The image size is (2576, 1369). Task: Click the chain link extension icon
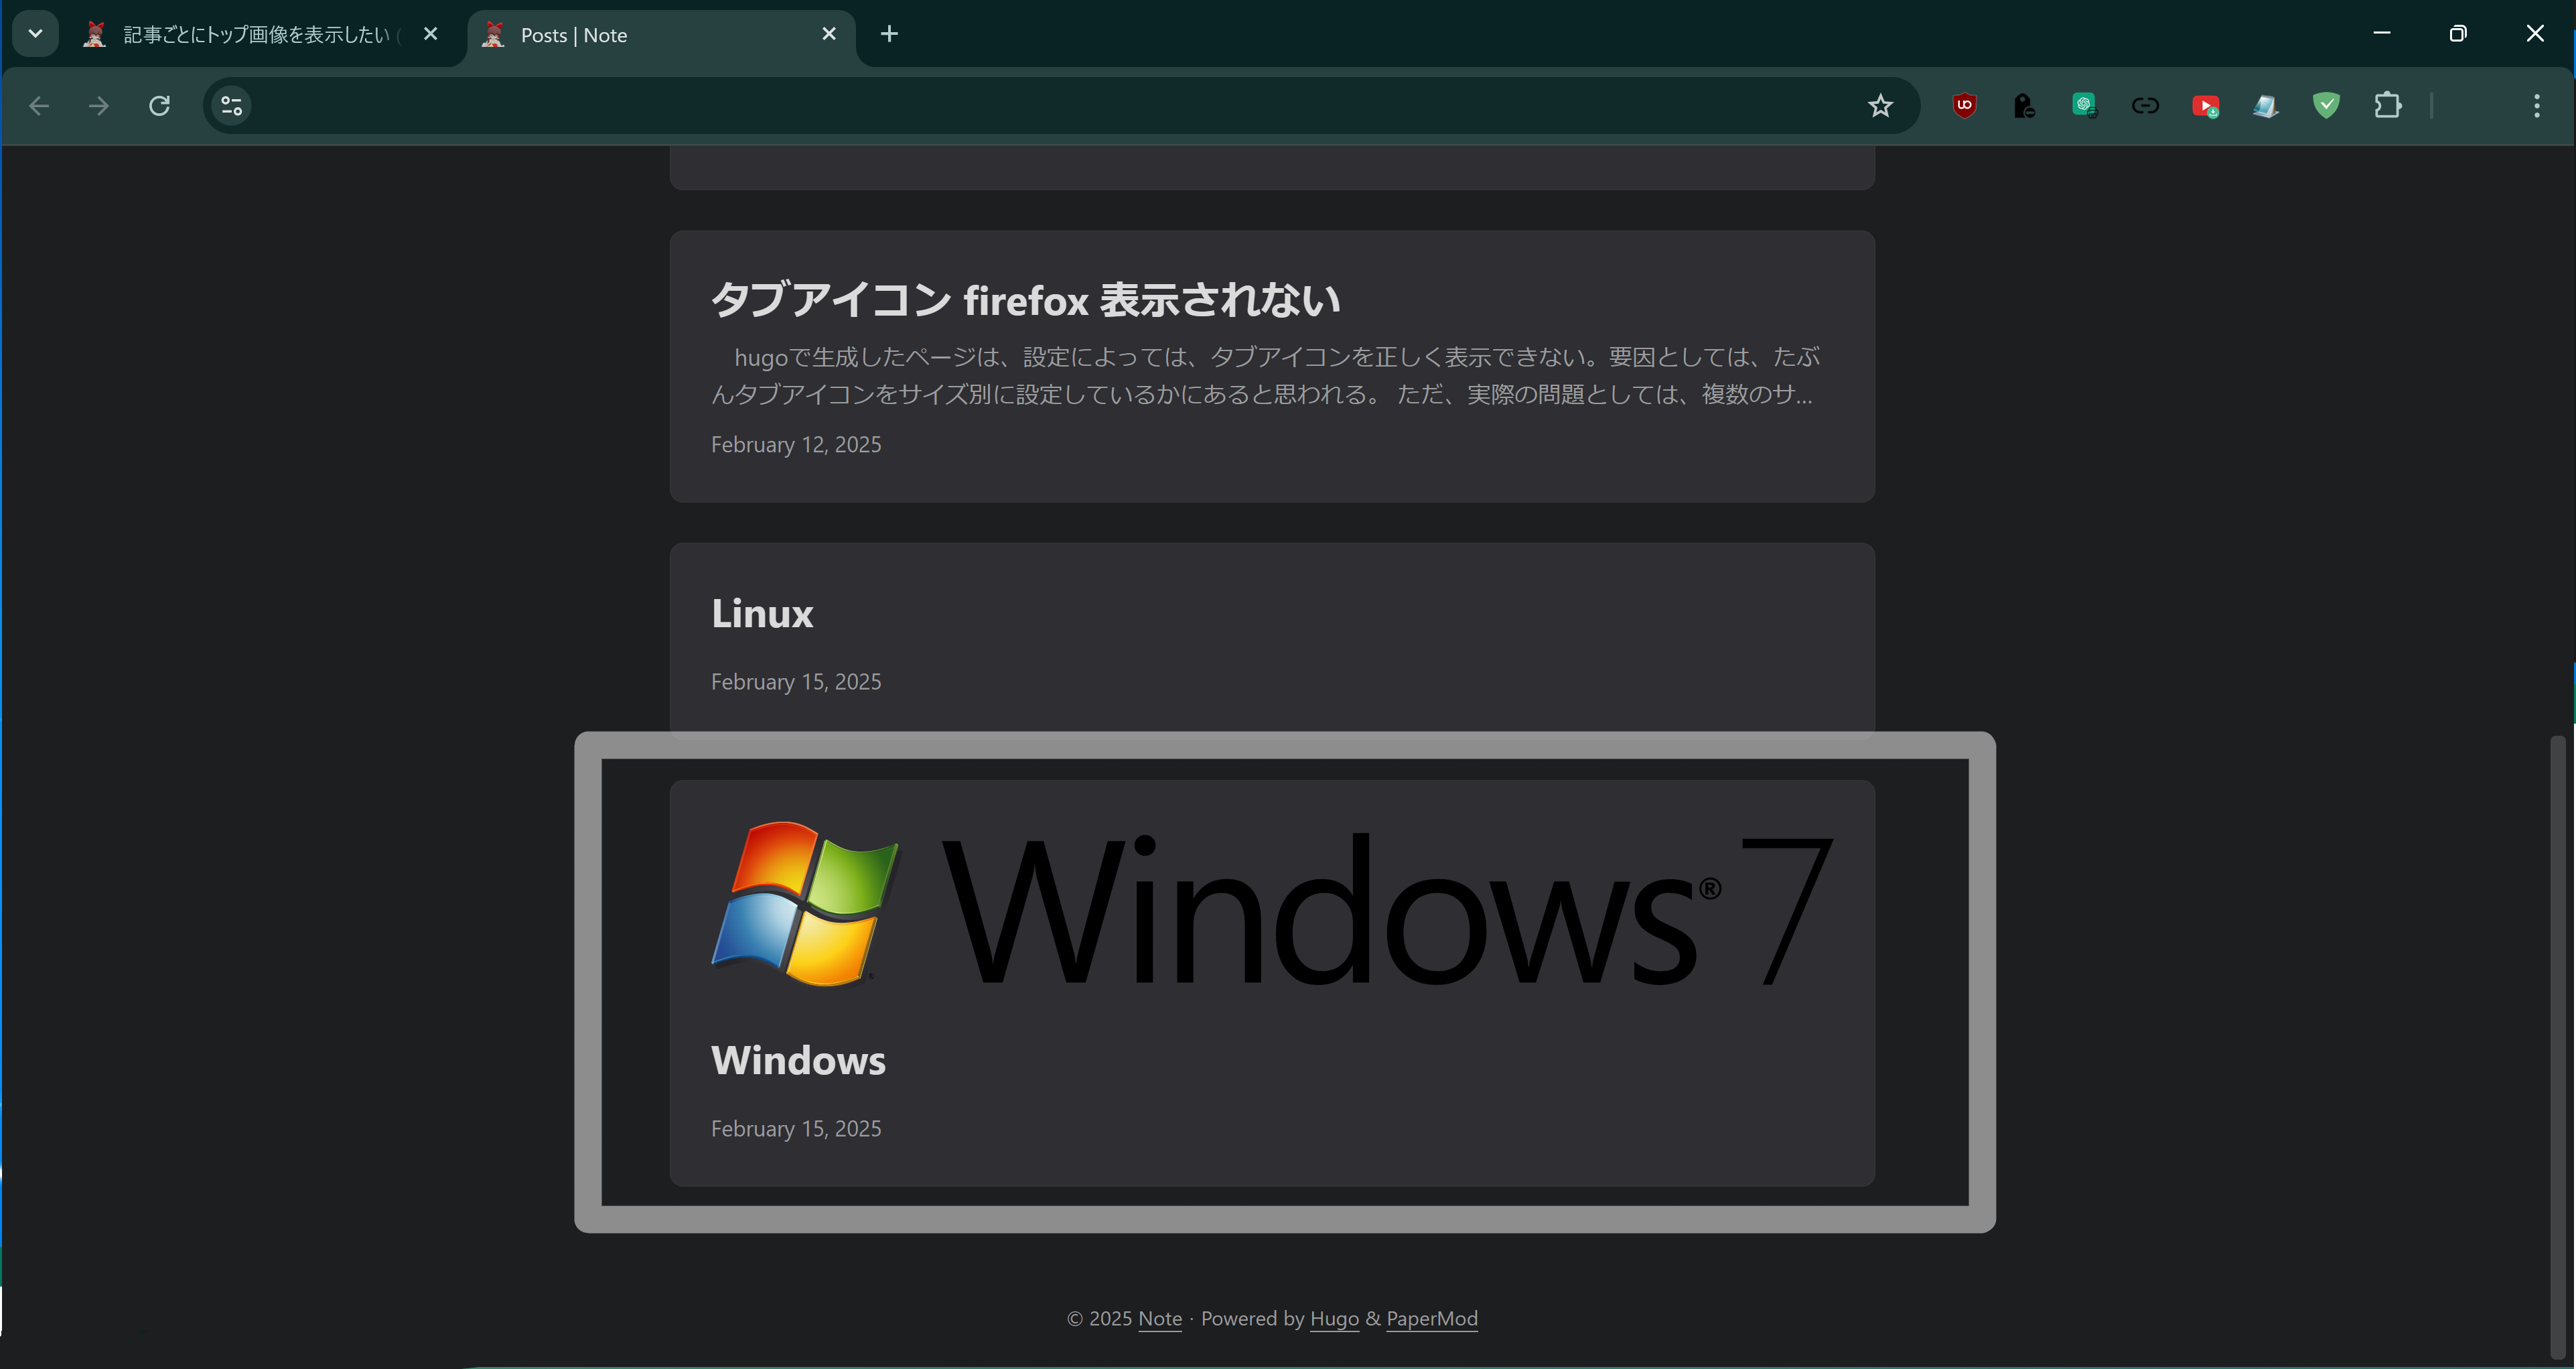point(2145,105)
